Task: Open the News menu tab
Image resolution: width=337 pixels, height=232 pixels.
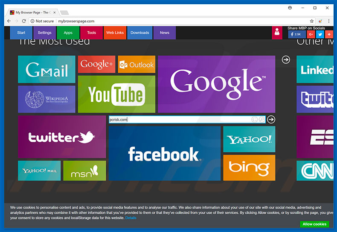Action: click(165, 33)
